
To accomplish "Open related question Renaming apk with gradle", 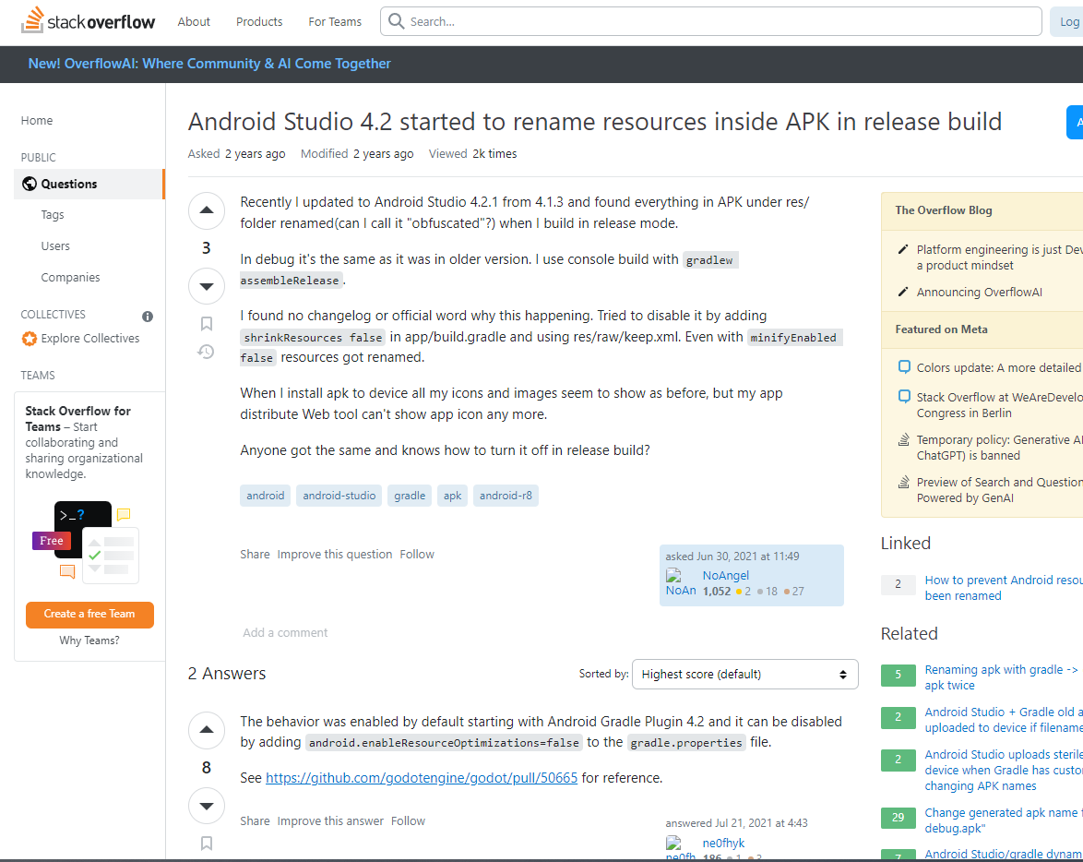I will 1004,677.
